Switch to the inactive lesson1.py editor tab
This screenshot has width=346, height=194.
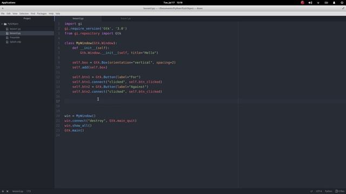point(125,19)
